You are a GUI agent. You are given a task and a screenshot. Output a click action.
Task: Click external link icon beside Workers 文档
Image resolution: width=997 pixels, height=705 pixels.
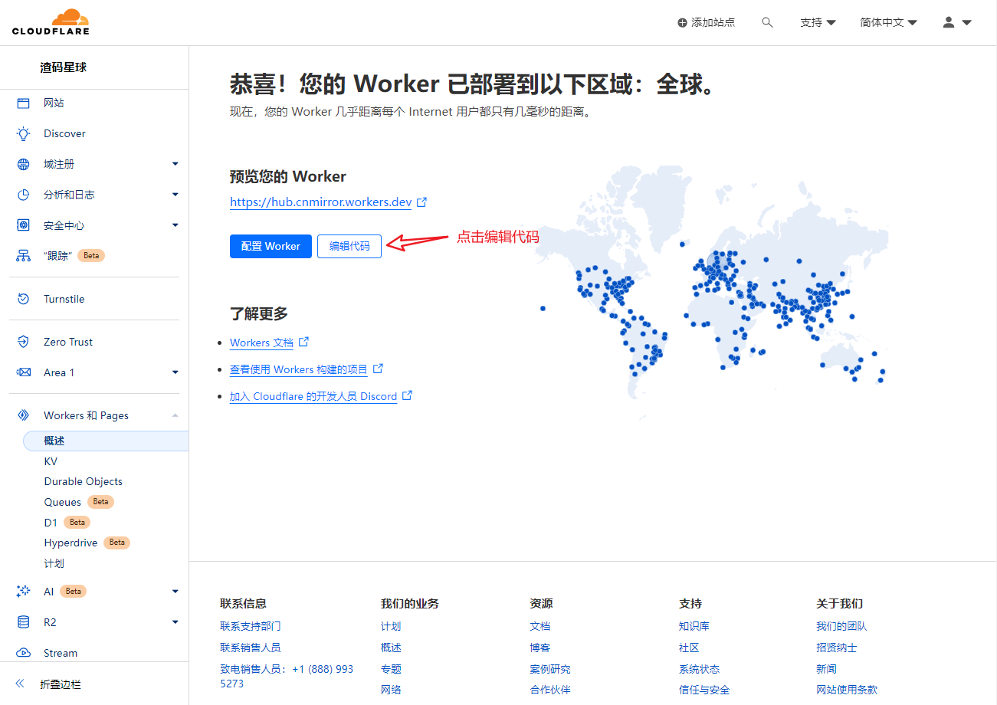303,342
